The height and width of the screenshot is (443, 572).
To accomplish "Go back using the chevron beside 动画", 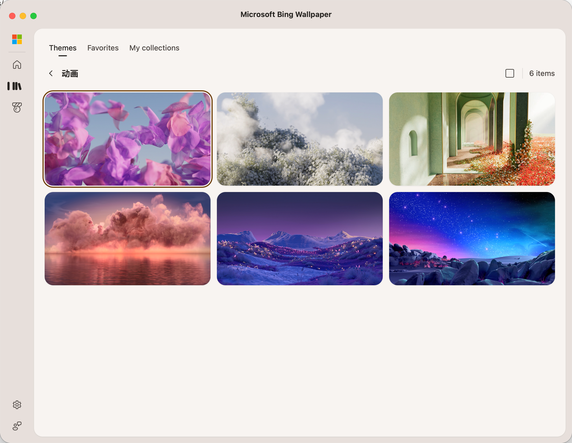I will coord(51,73).
